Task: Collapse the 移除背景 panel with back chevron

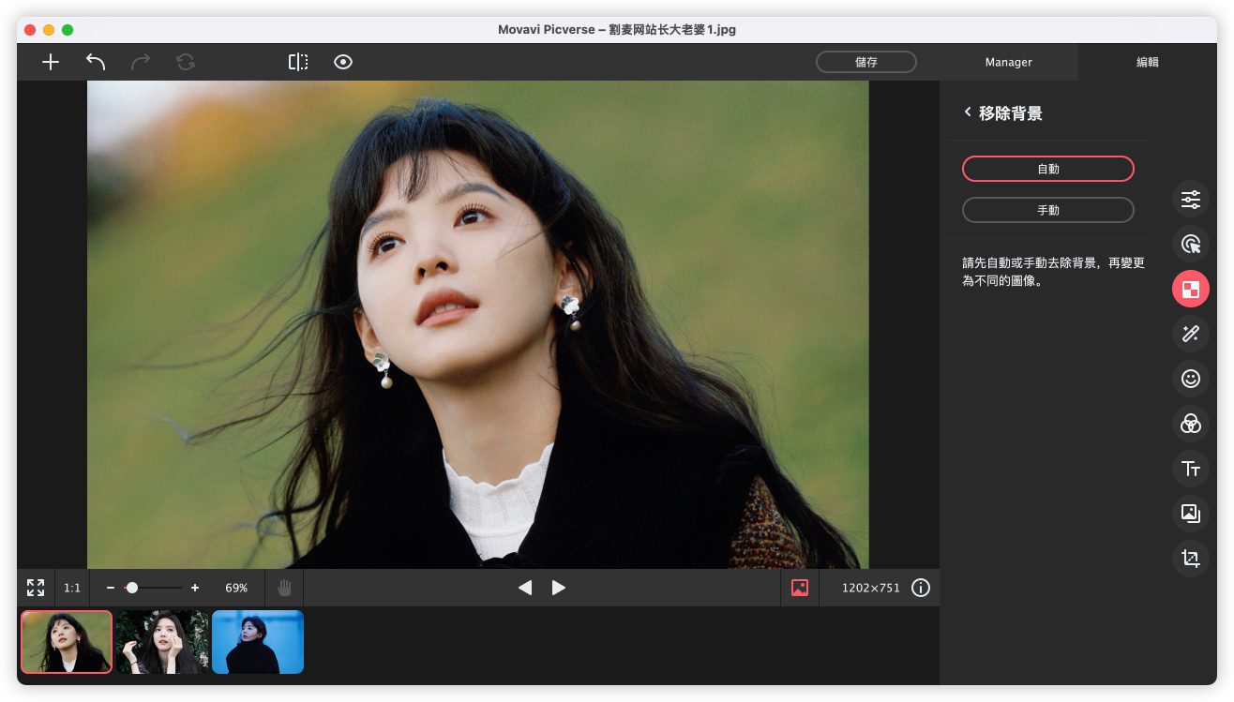Action: (968, 112)
